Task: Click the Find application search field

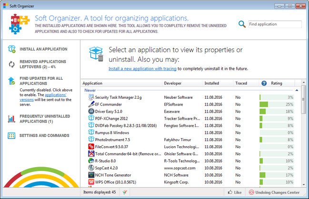Action: 275,24
